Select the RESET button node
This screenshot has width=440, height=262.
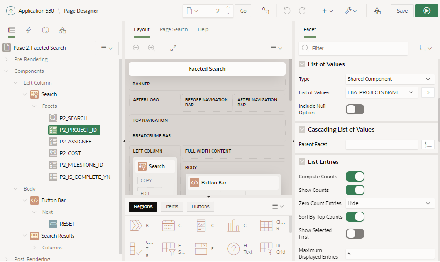click(67, 224)
